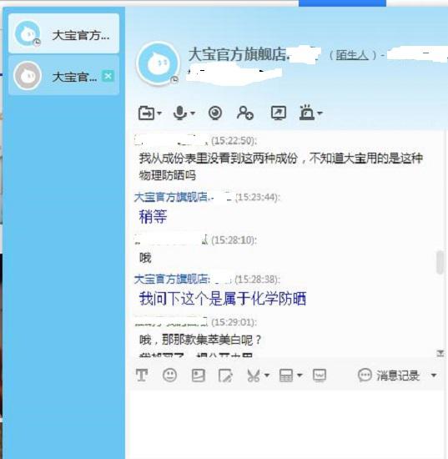Expand the voice call options arrow

click(193, 113)
